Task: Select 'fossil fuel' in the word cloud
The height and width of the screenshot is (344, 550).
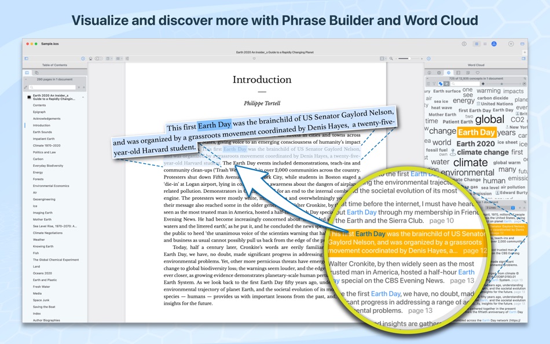Action: (437, 150)
